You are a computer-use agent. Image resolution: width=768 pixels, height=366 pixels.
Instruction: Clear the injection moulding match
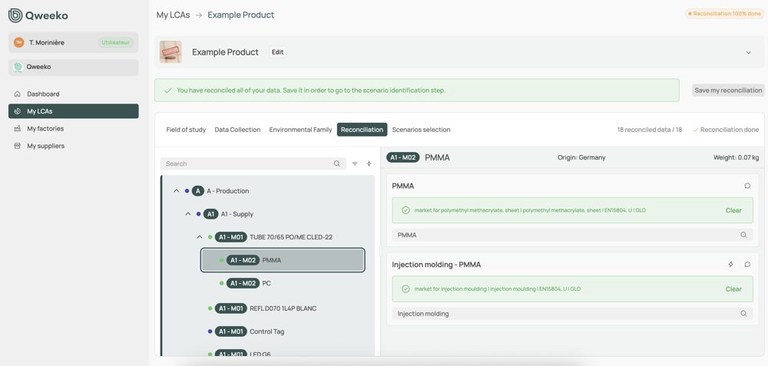(x=733, y=289)
